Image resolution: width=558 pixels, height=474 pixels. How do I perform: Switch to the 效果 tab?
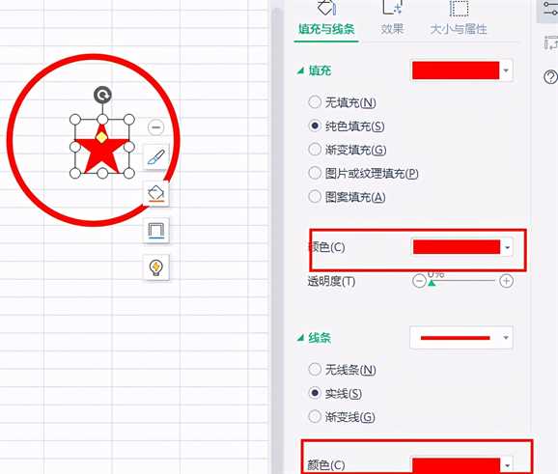tap(392, 28)
